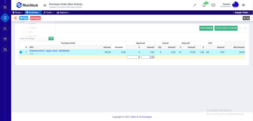Expand the Tools menu
Viewport: 253px width, 121px height.
[48, 13]
